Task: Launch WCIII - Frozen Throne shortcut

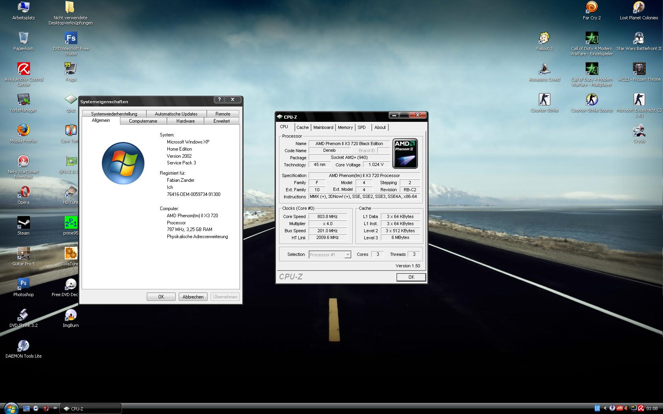Action: click(639, 72)
